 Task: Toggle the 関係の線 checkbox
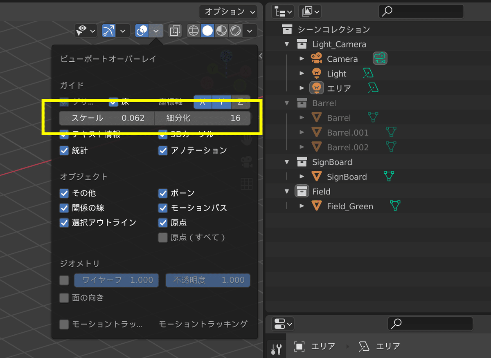[x=64, y=208]
